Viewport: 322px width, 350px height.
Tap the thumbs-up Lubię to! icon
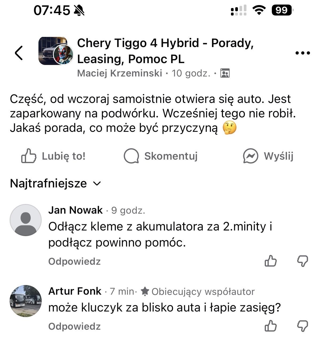pyautogui.click(x=29, y=156)
